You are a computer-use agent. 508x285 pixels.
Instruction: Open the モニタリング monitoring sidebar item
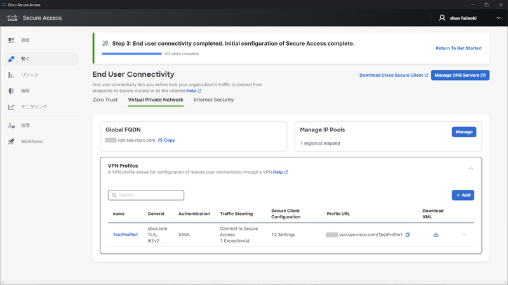pos(41,107)
